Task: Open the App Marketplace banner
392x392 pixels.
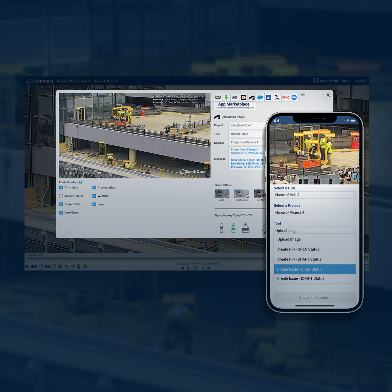Action: 235,106
